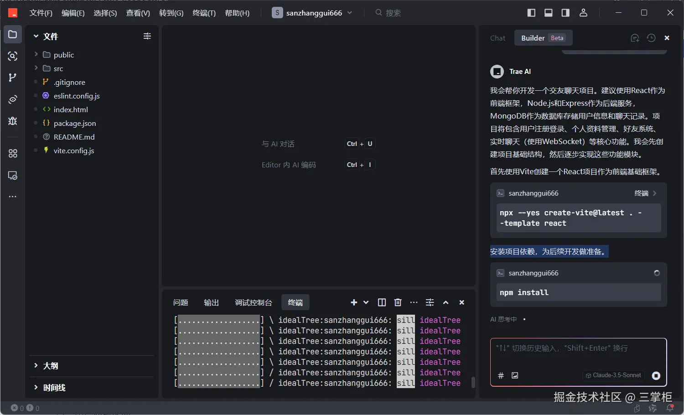Open the sanzhanggui666 project dropdown
The height and width of the screenshot is (415, 684).
(312, 13)
